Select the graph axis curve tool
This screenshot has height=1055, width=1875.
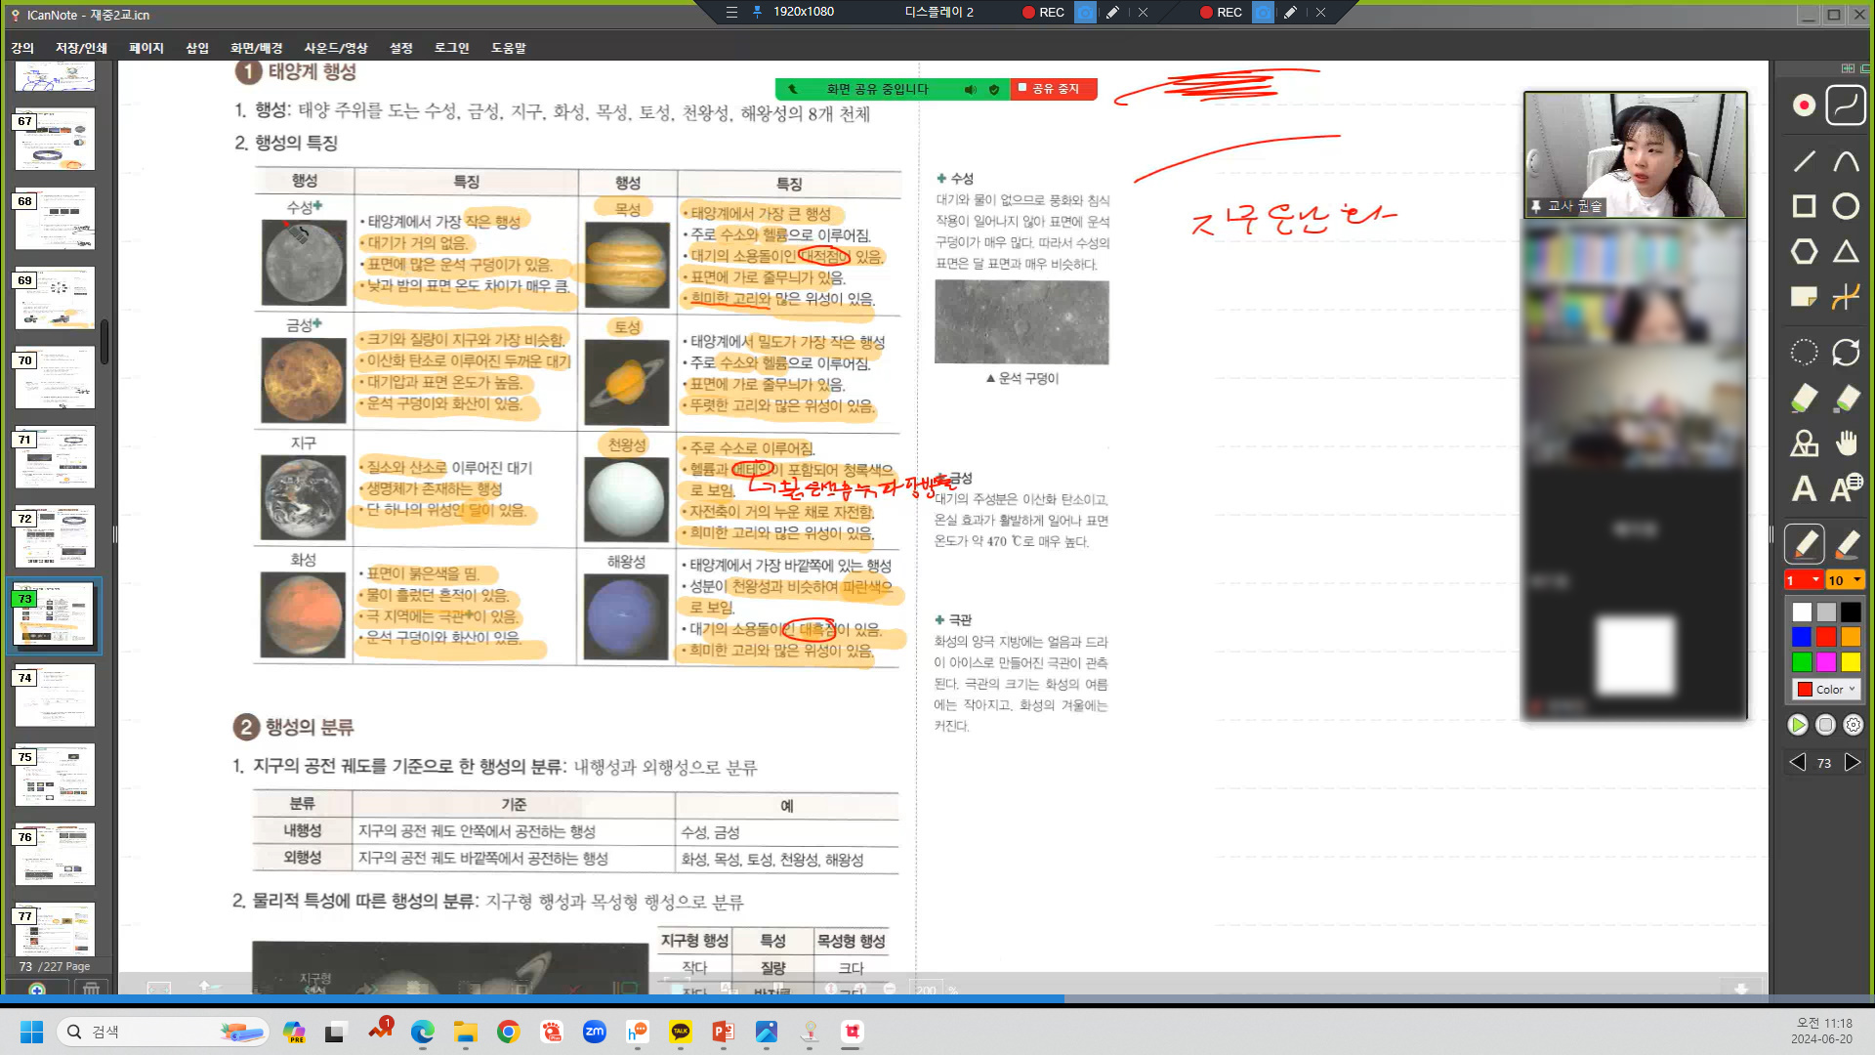pyautogui.click(x=1846, y=297)
